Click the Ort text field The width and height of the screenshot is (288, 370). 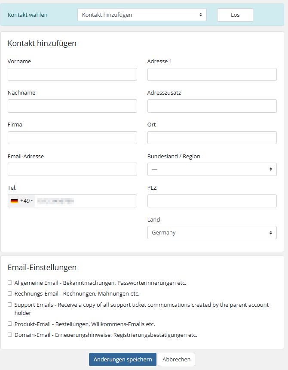coord(212,138)
